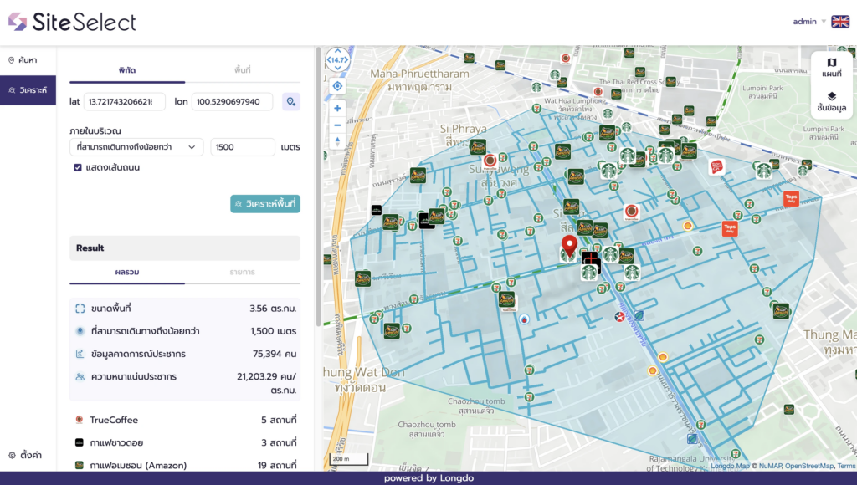Click the 75,394 คน population value
Screen dimensions: 857x485
tap(275, 354)
